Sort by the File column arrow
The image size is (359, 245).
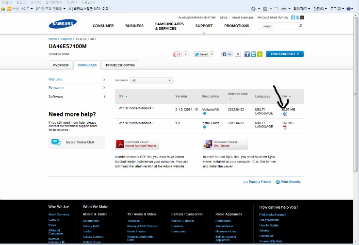point(290,97)
